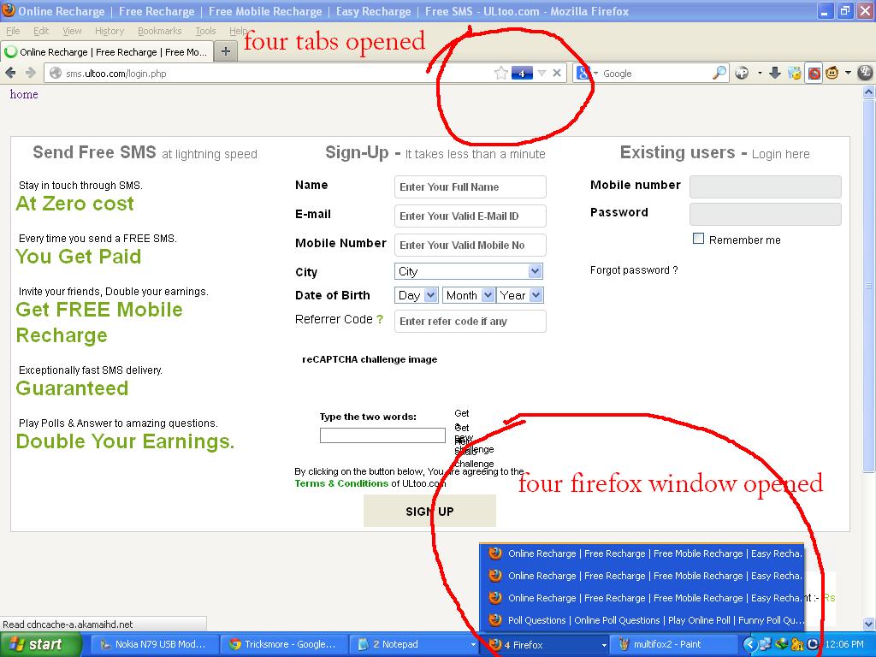Click the address bar URL
The height and width of the screenshot is (657, 876).
coord(116,74)
